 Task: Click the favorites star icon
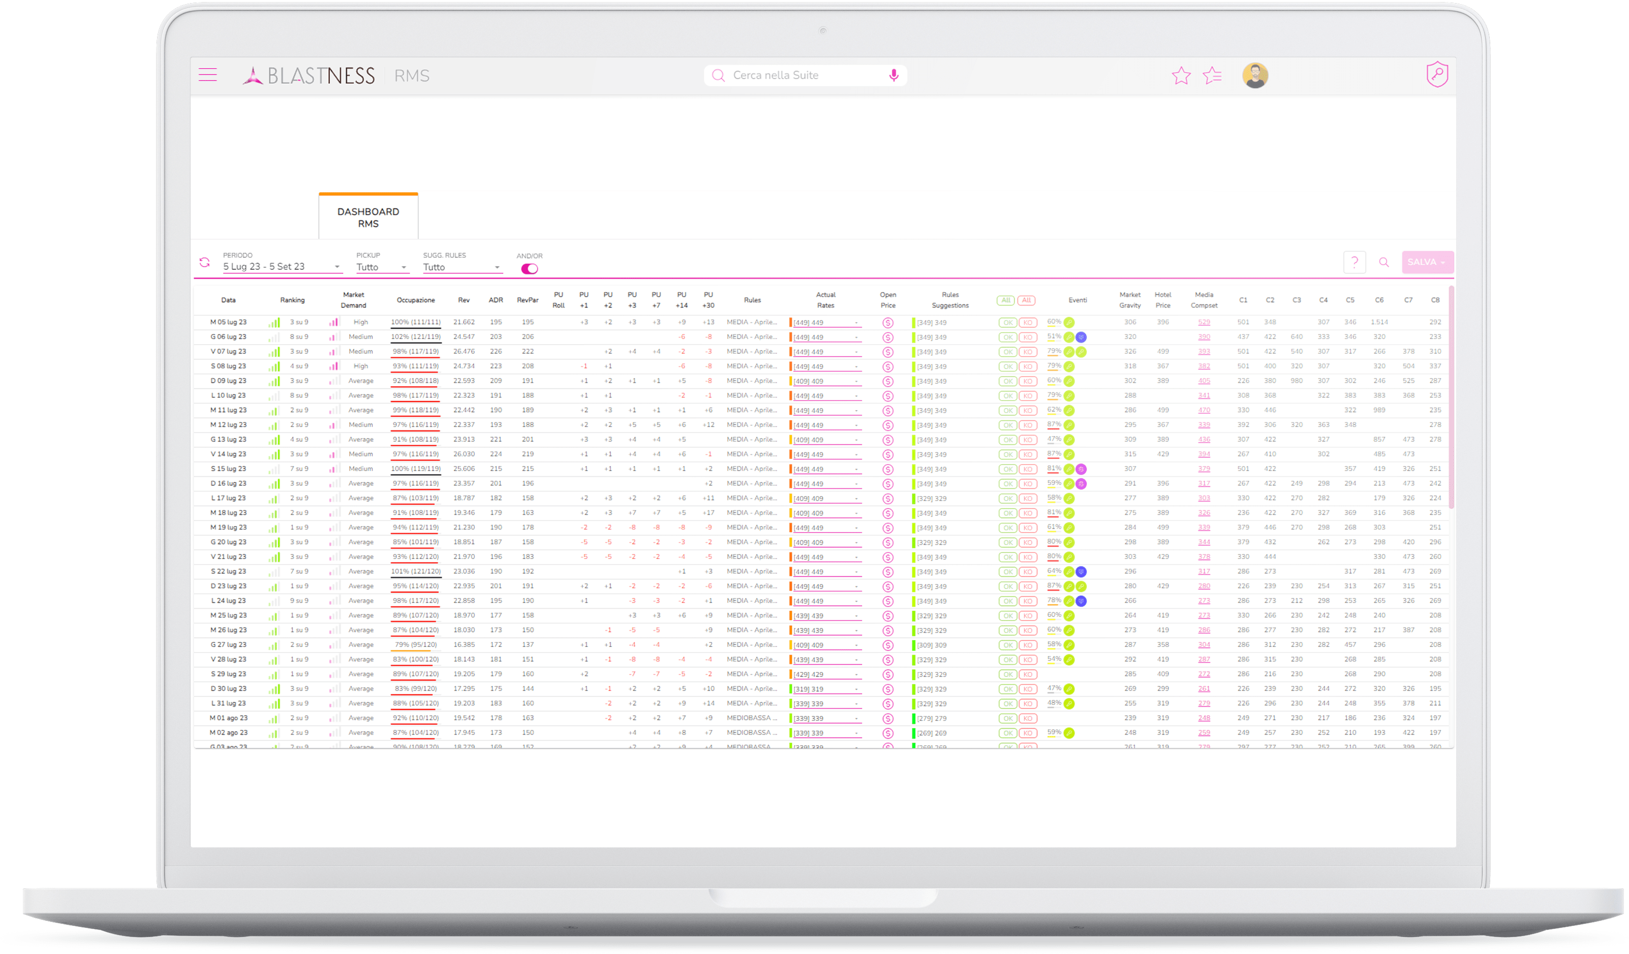pos(1181,76)
